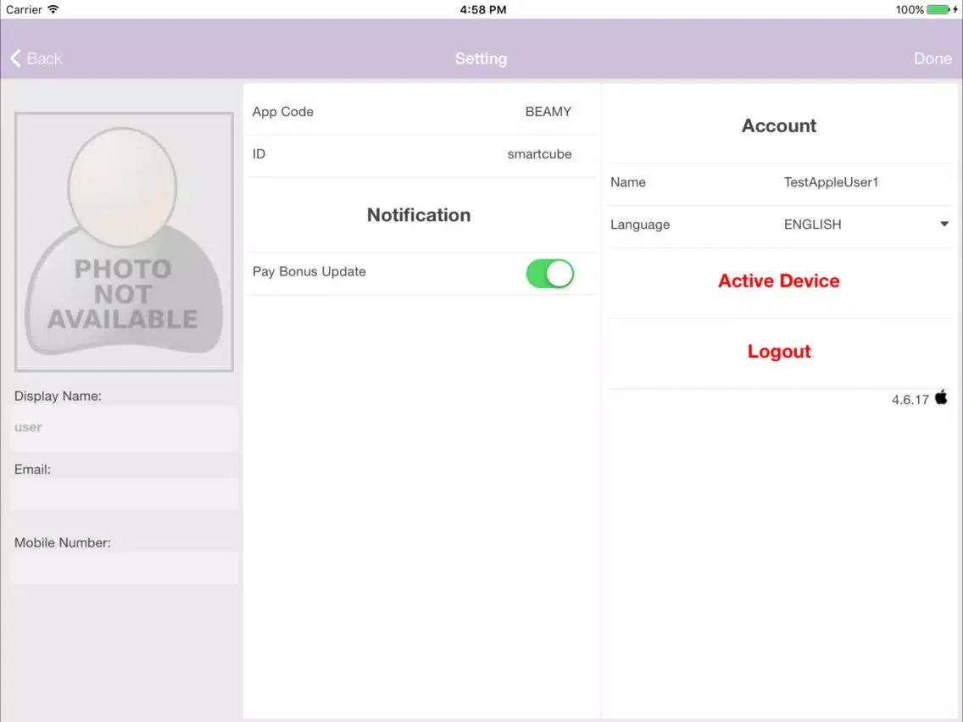Tap the Account section header
Image resolution: width=963 pixels, height=722 pixels.
pos(778,125)
